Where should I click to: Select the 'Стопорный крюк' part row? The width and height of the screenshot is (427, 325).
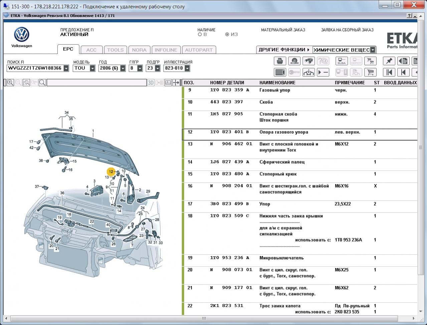pyautogui.click(x=300, y=177)
